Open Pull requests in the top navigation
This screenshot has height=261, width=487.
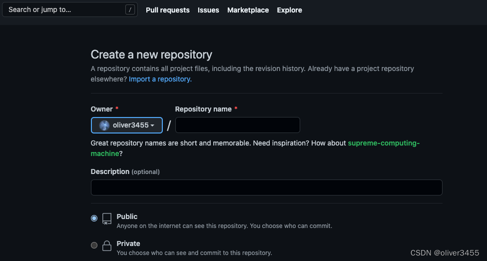pos(167,10)
